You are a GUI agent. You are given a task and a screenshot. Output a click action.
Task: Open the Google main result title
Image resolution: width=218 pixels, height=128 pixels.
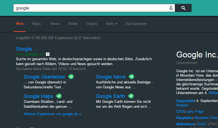[x=24, y=49]
